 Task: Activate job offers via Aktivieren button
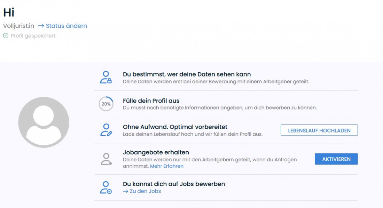336,159
